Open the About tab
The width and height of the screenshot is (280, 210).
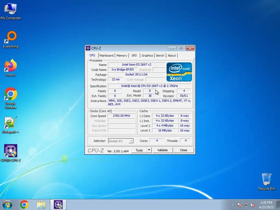[172, 56]
